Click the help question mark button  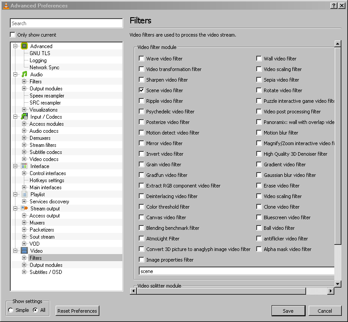coord(333,6)
